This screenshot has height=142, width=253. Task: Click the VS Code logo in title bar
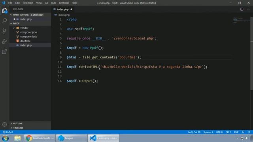coord(4,3)
